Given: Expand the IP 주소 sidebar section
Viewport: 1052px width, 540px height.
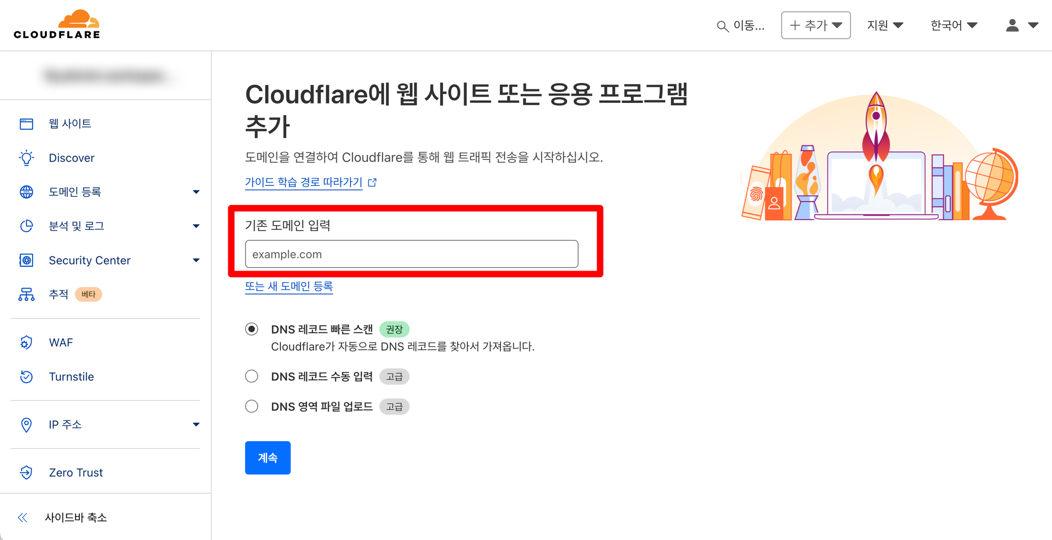Looking at the screenshot, I should pyautogui.click(x=196, y=424).
